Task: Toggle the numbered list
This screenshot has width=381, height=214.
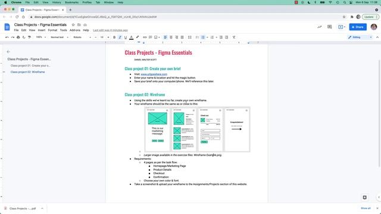Action: click(x=212, y=37)
